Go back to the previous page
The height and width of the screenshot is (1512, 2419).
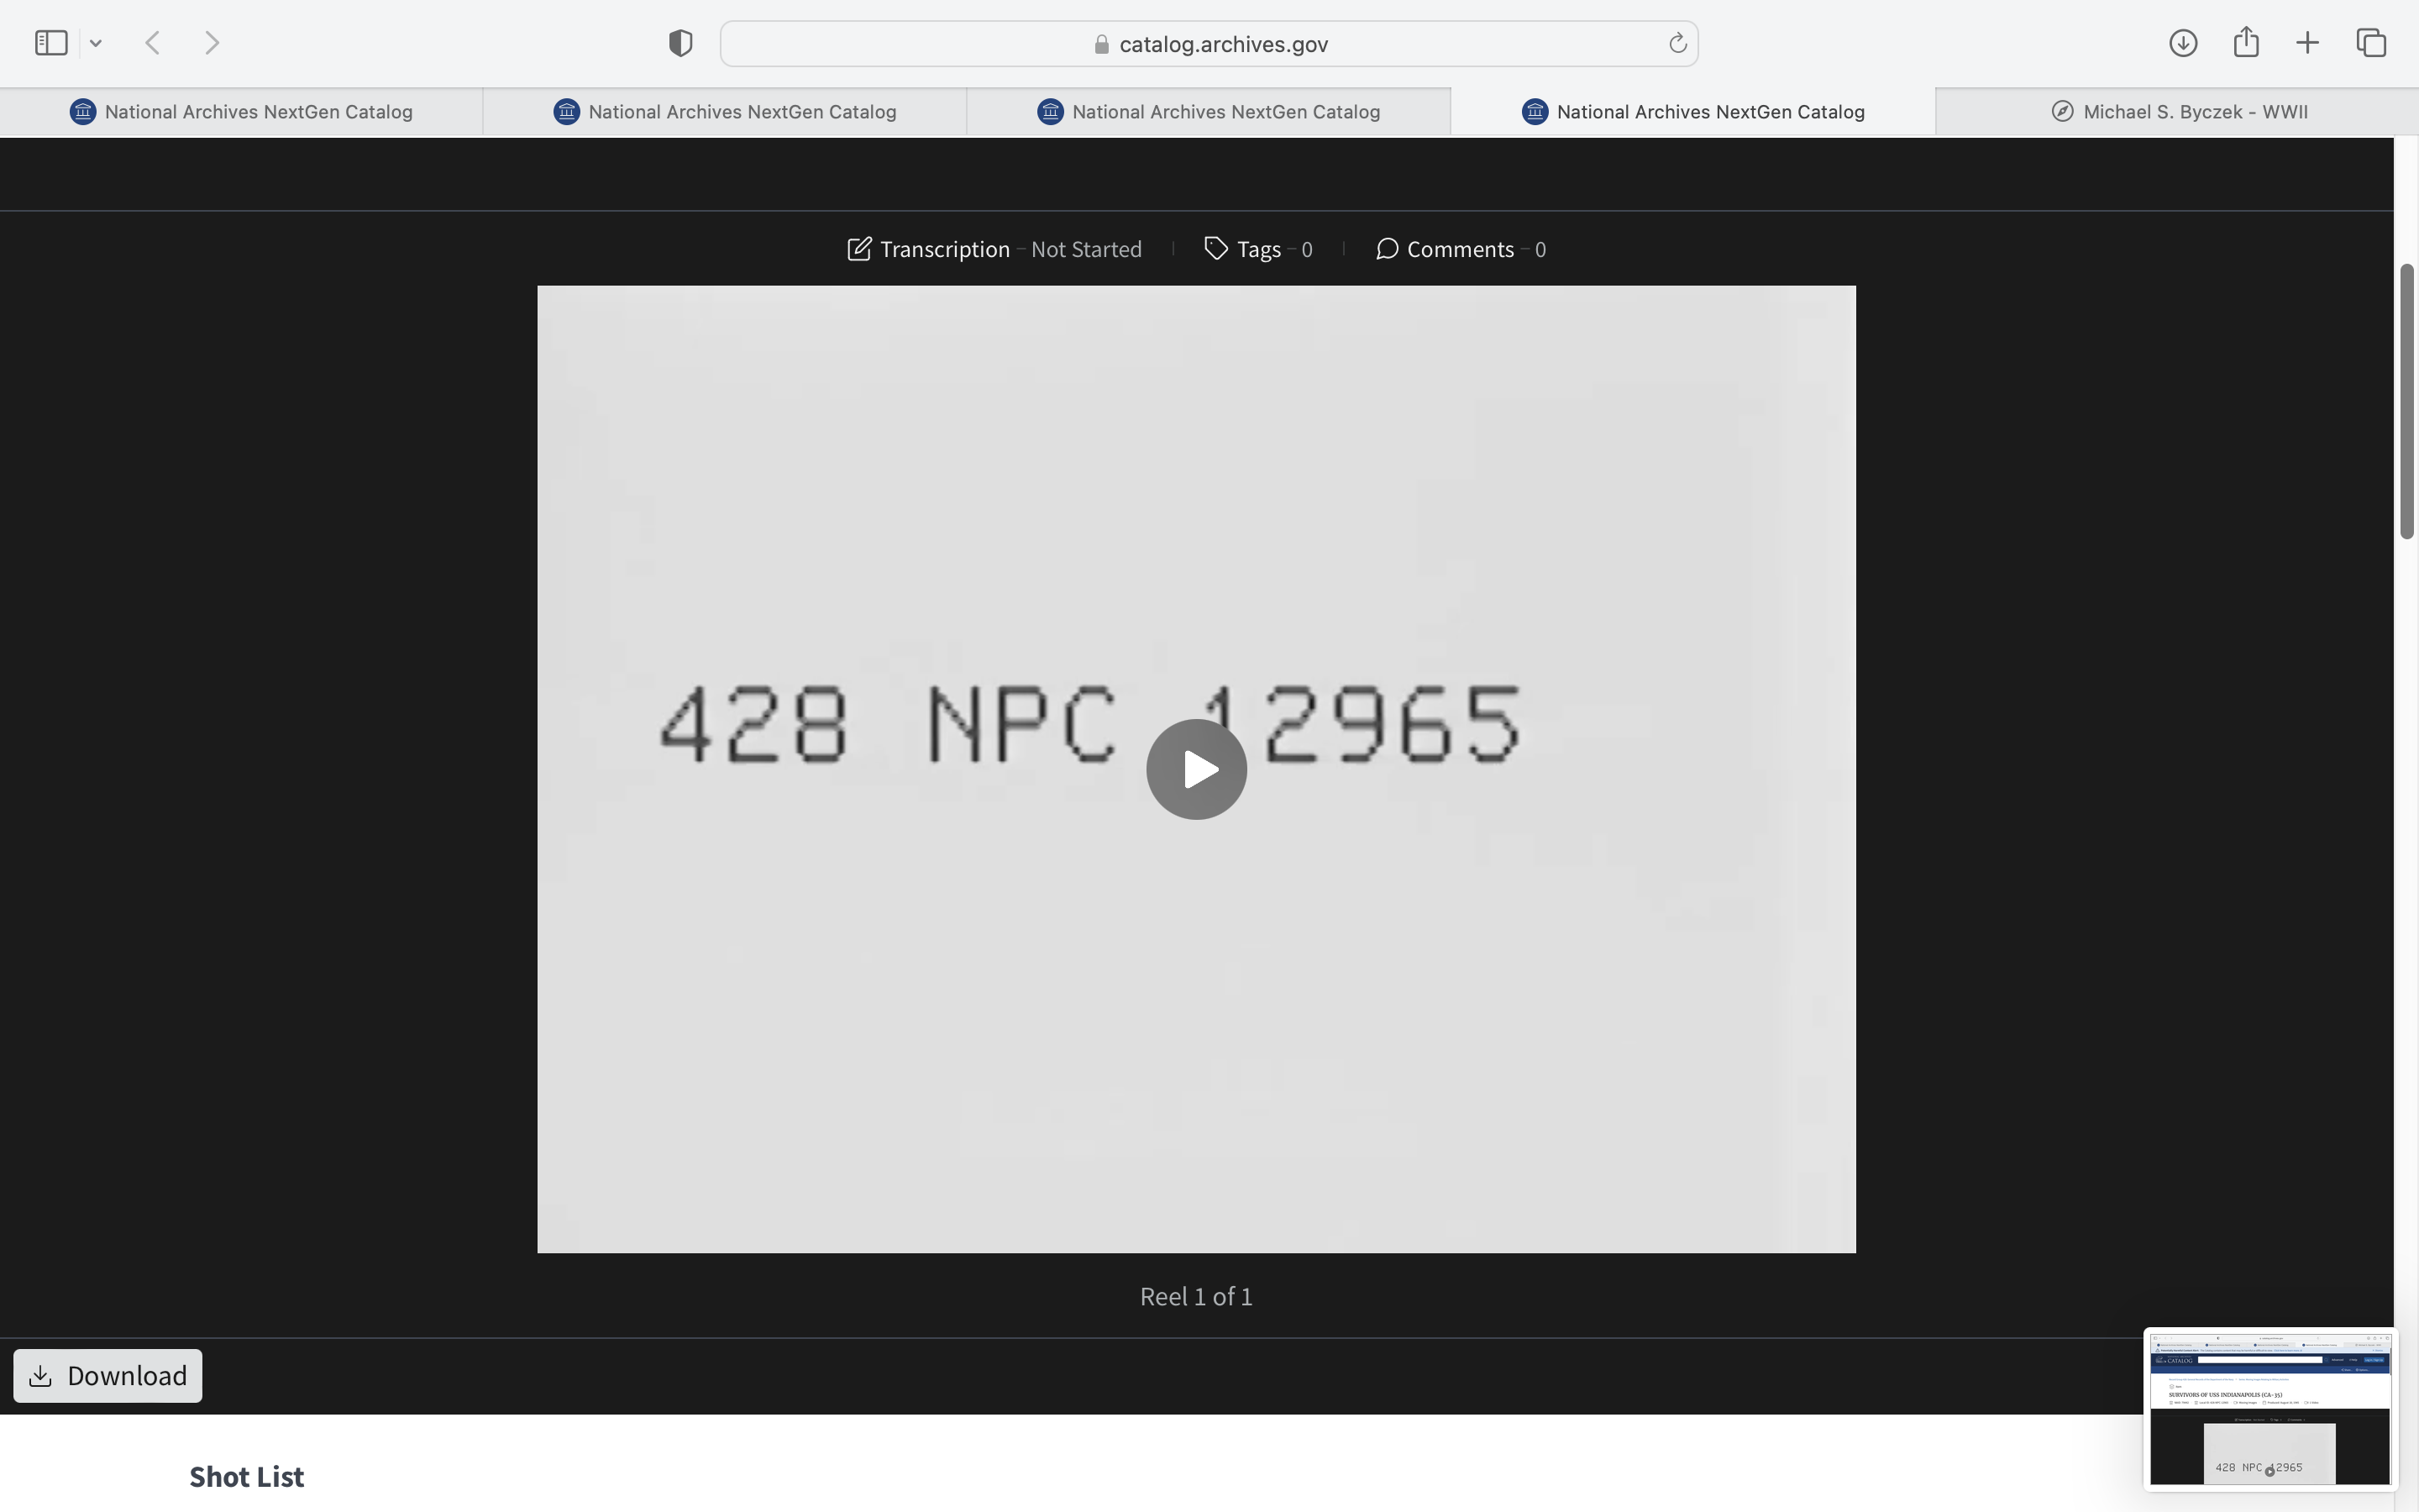pos(153,43)
